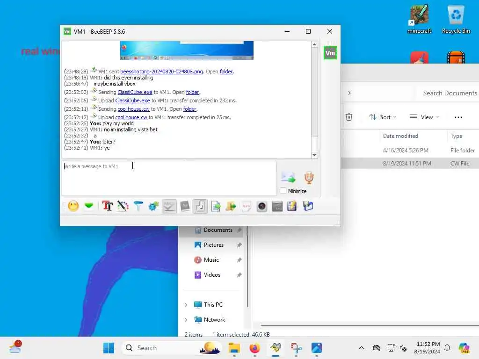
Task: Click the blue filter messages funnel icon
Action: [138, 206]
